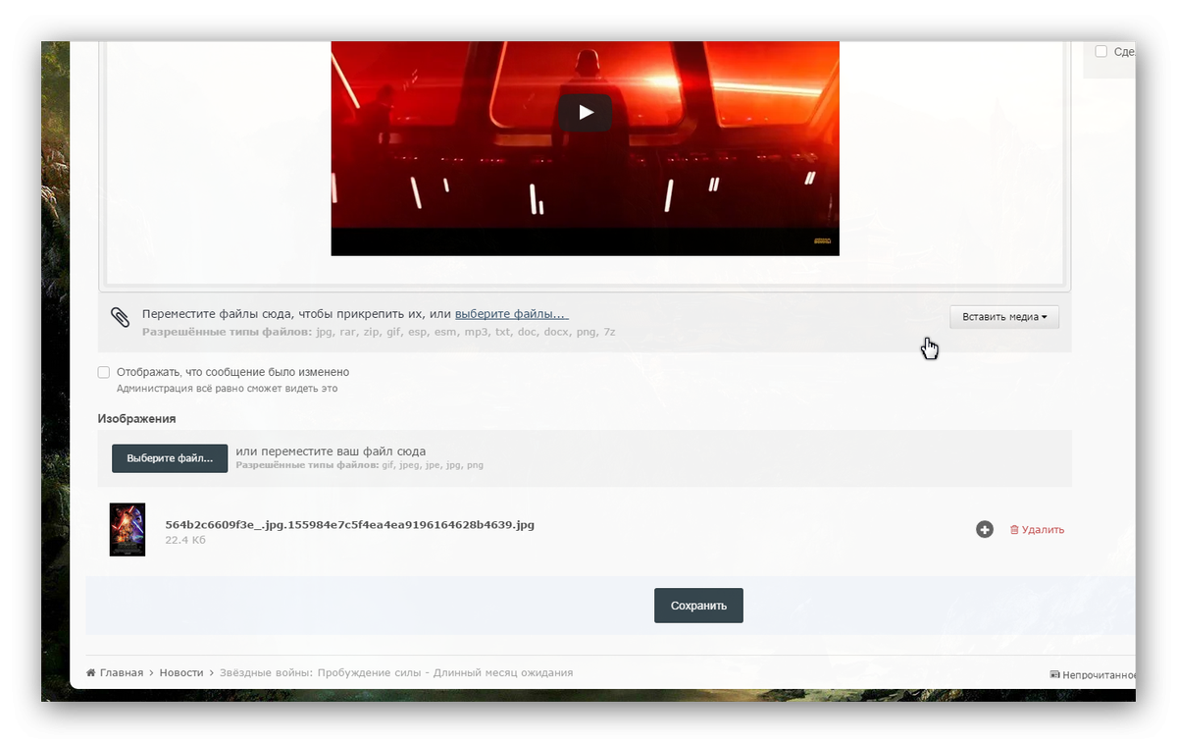Click the trash icon beside Удалить
The height and width of the screenshot is (743, 1177).
(1014, 530)
